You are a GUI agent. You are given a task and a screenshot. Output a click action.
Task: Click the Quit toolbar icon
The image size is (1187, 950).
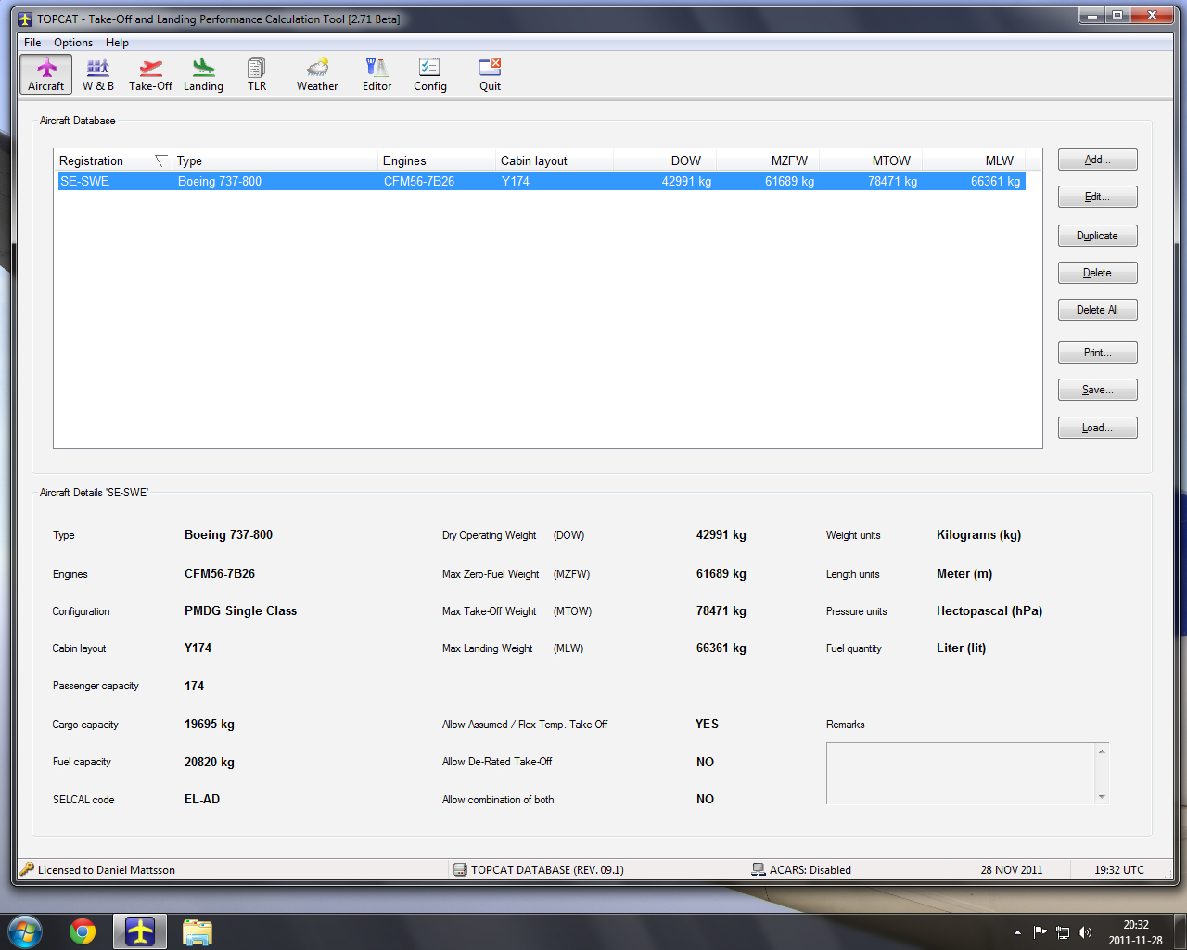[490, 74]
